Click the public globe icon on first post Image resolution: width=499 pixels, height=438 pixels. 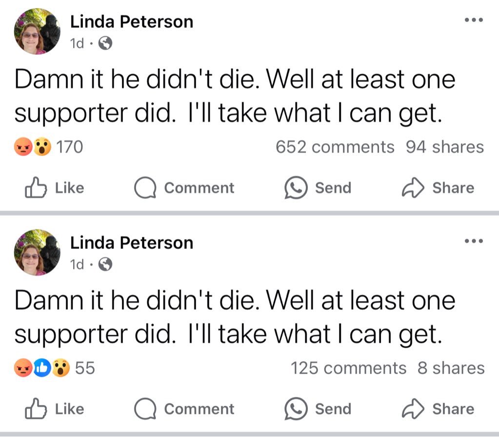(x=105, y=44)
